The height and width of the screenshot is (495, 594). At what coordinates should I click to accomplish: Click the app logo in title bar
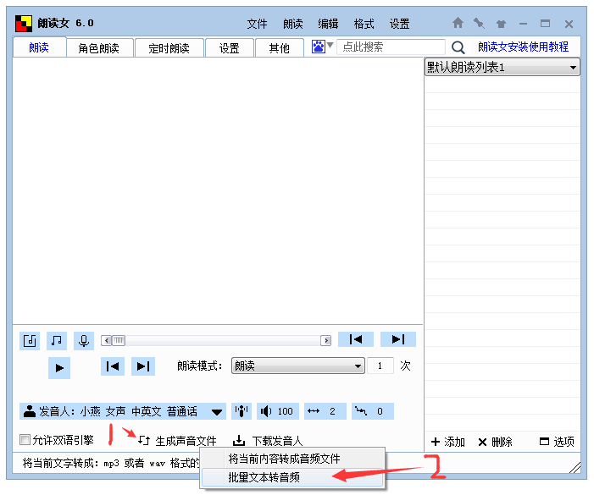[24, 24]
